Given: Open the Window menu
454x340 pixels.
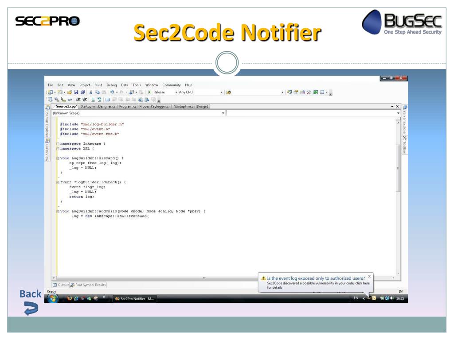Looking at the screenshot, I should [x=152, y=85].
